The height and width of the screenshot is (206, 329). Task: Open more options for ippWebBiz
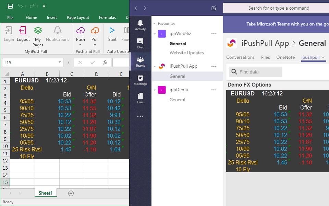point(214,34)
